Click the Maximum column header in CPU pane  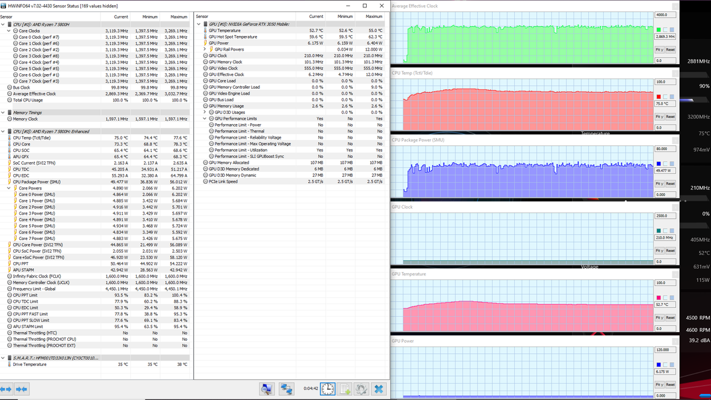pyautogui.click(x=178, y=17)
